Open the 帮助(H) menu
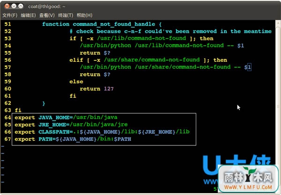This screenshot has width=281, height=195. [x=84, y=15]
